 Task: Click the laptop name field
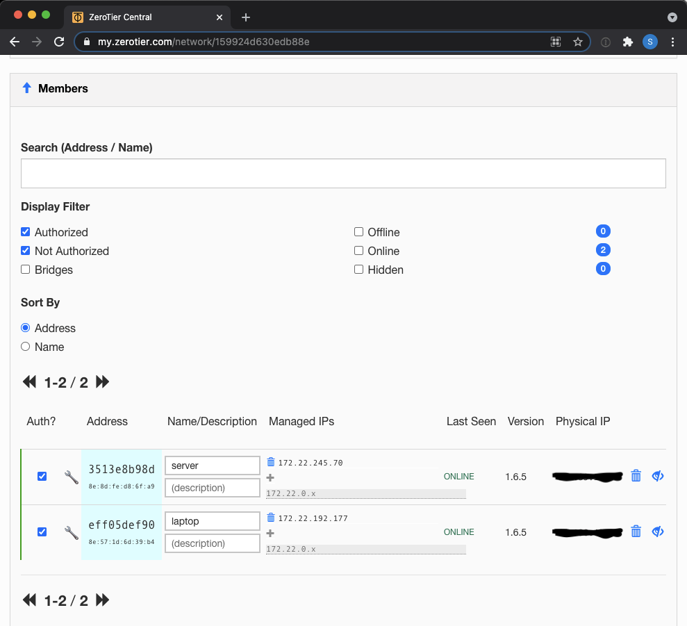tap(213, 521)
